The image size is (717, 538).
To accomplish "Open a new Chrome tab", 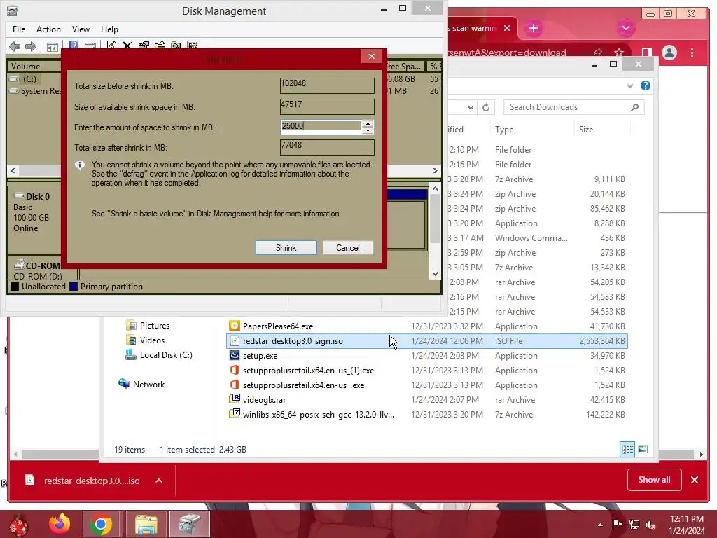I will click(533, 28).
